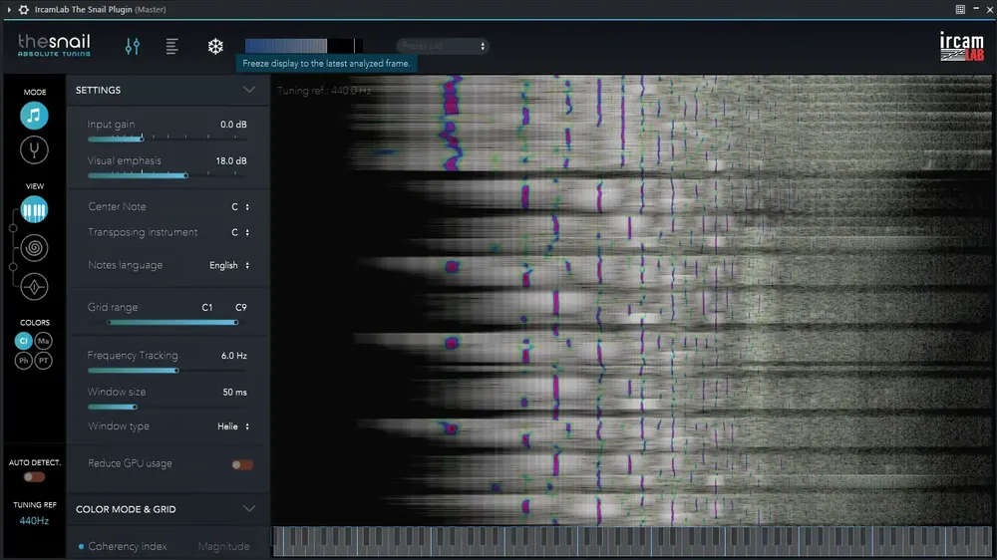
Task: Open the preset selector combo box
Action: [x=443, y=46]
